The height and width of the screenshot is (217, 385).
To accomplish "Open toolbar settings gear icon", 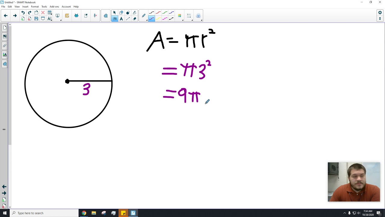I will (x=380, y=13).
